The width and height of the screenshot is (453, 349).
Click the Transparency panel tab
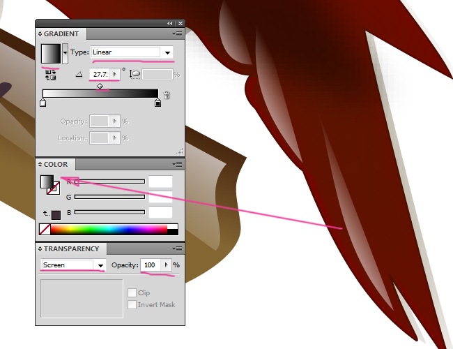[71, 248]
